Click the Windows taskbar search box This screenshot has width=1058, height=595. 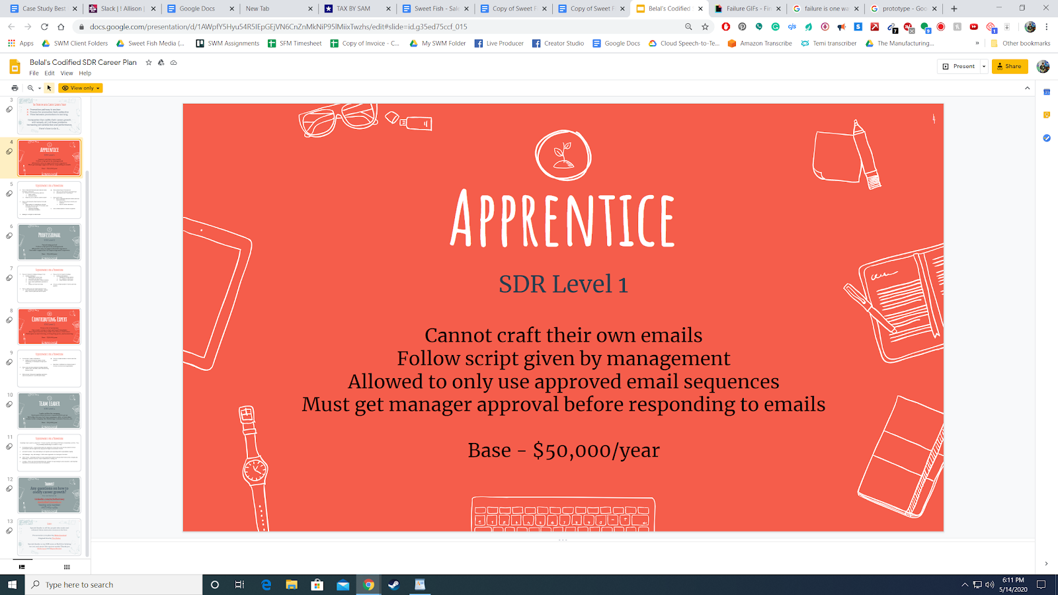click(114, 584)
